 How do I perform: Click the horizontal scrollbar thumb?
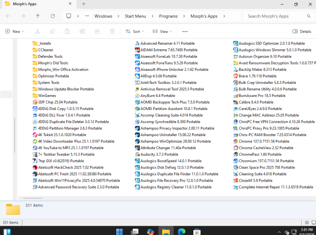point(32,198)
